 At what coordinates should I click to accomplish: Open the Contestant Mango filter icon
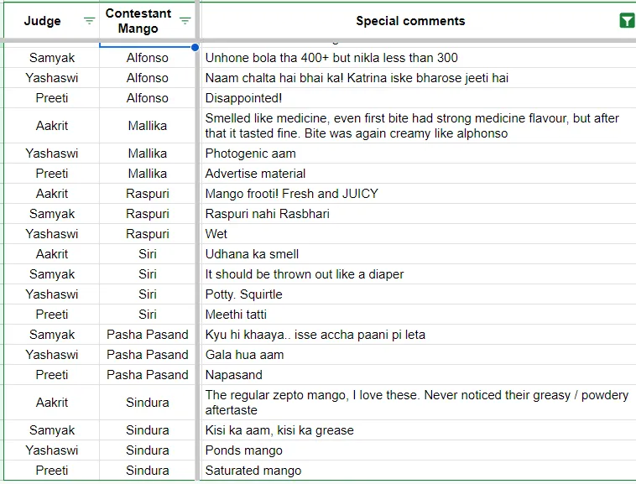click(185, 21)
